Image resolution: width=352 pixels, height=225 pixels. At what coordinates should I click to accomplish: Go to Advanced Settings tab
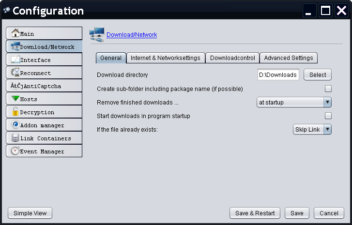click(288, 58)
